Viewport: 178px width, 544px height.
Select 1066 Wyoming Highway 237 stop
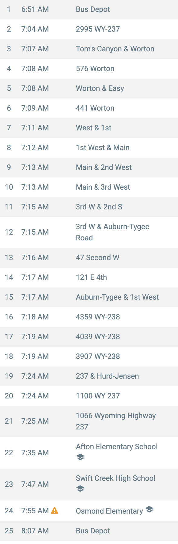[89, 421]
